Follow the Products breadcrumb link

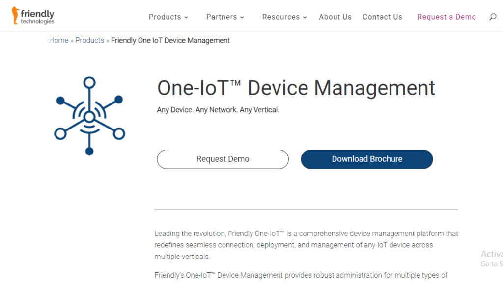(90, 40)
